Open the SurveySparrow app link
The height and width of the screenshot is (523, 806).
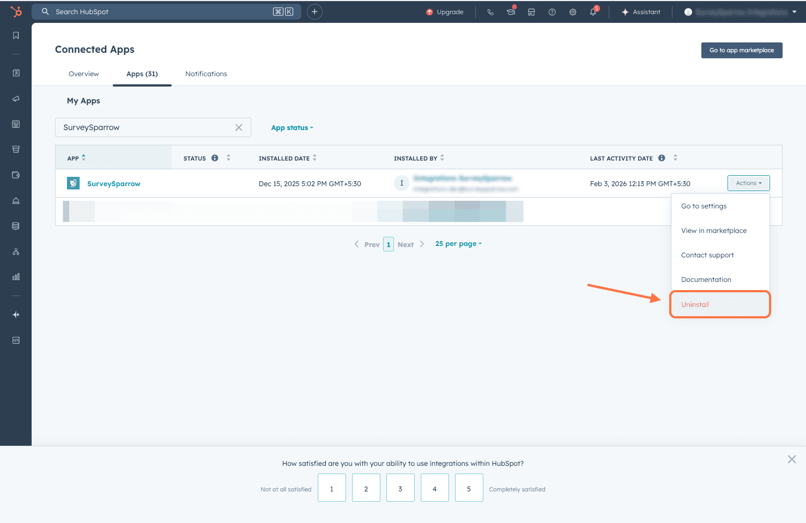[113, 184]
